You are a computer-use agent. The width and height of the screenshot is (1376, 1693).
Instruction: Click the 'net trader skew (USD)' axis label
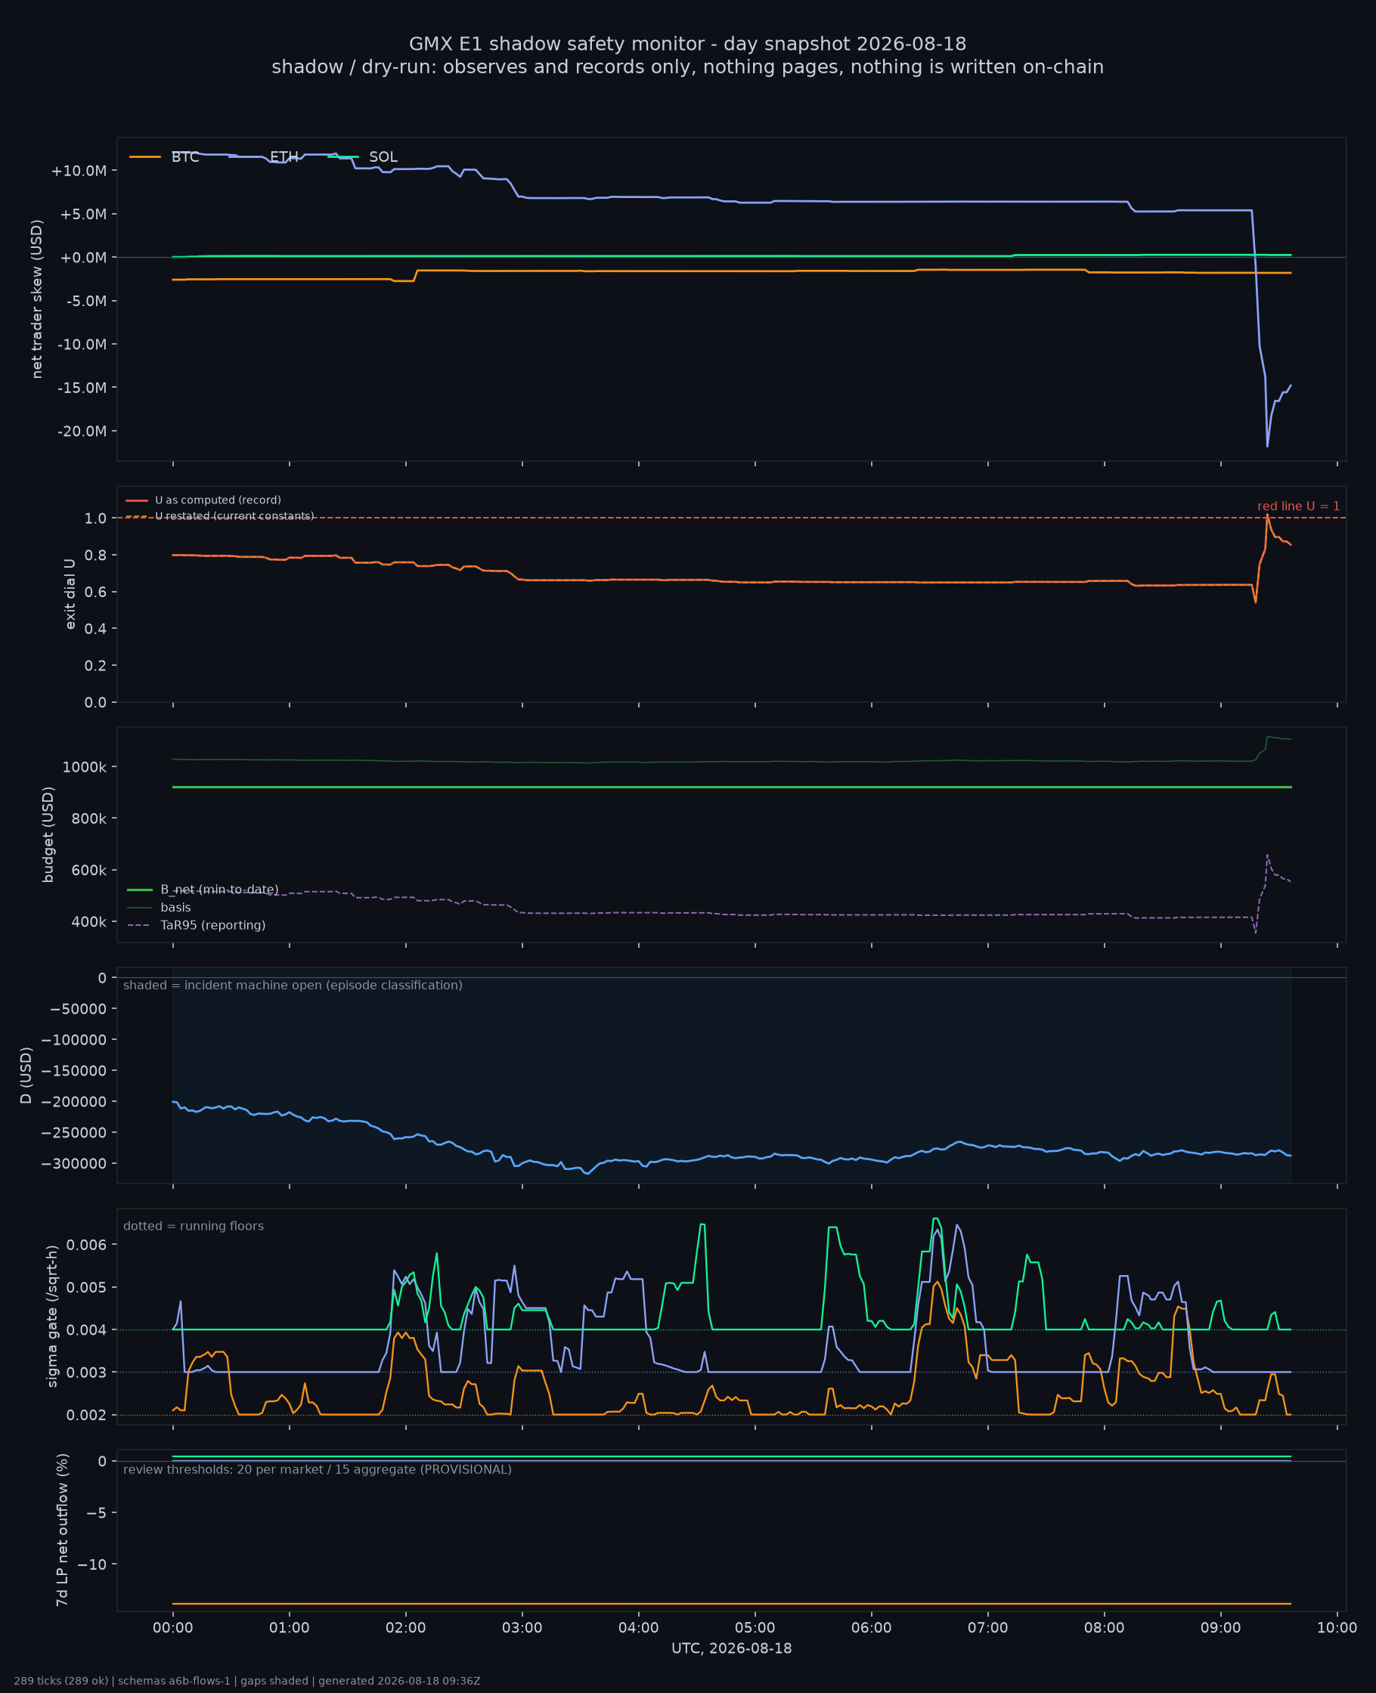(x=37, y=299)
